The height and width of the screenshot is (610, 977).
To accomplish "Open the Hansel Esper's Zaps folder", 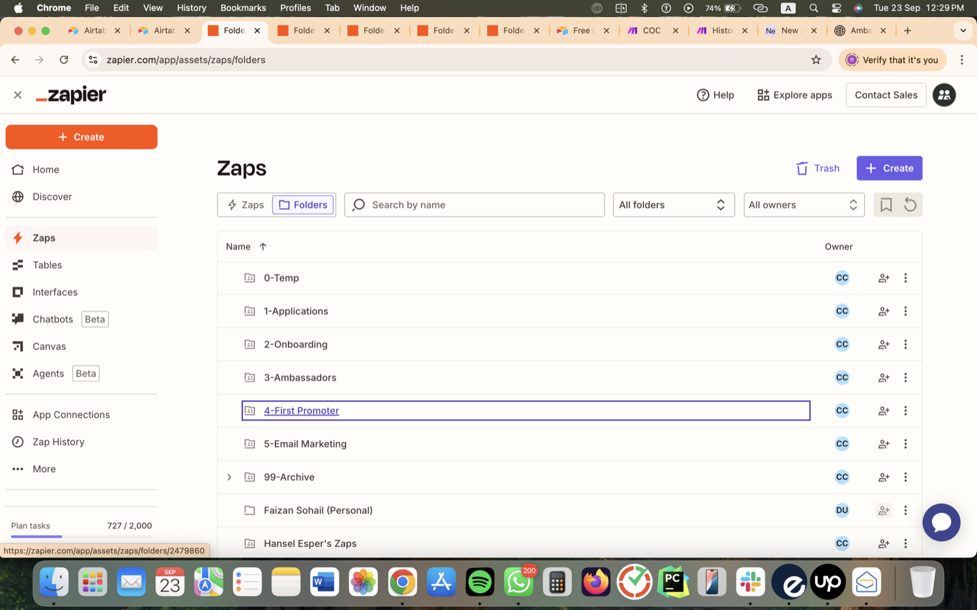I will point(310,544).
